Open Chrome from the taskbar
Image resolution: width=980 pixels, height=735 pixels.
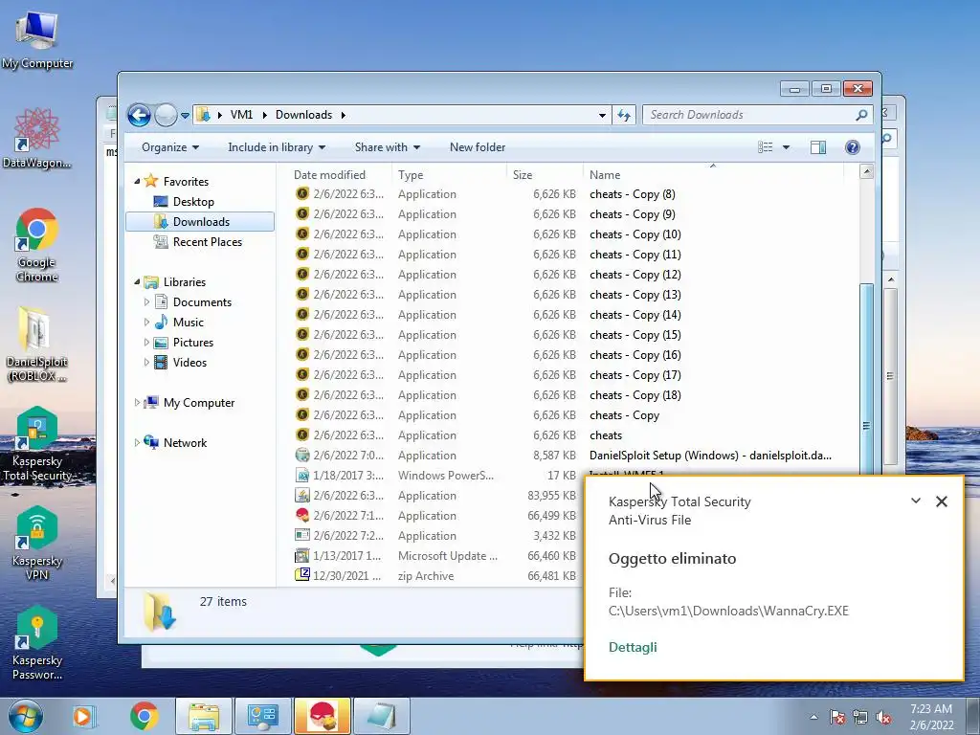145,716
